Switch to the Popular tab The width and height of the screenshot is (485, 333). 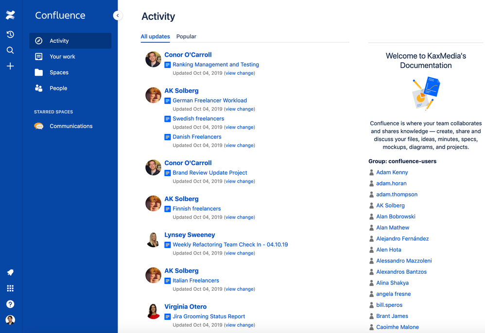(x=186, y=36)
